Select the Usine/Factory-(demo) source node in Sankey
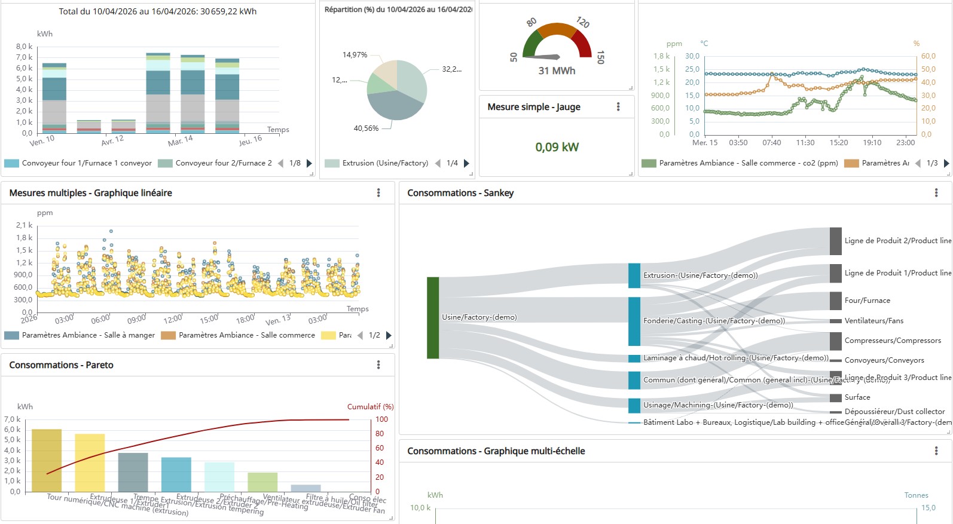 point(433,318)
